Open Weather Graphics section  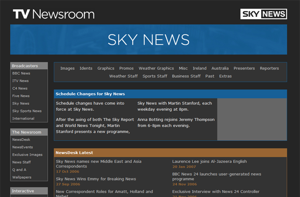[x=156, y=68]
